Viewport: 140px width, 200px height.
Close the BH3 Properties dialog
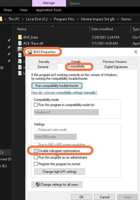pyautogui.click(x=136, y=52)
